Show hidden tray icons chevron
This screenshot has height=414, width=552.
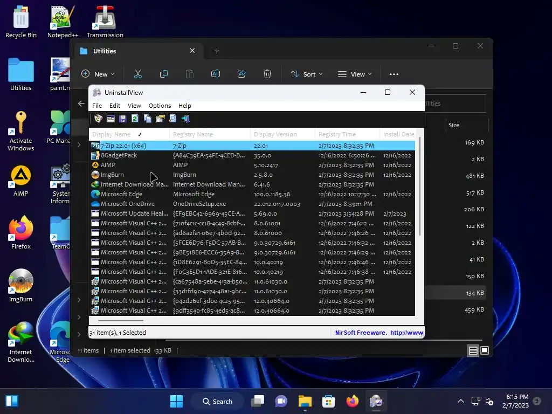(460, 401)
